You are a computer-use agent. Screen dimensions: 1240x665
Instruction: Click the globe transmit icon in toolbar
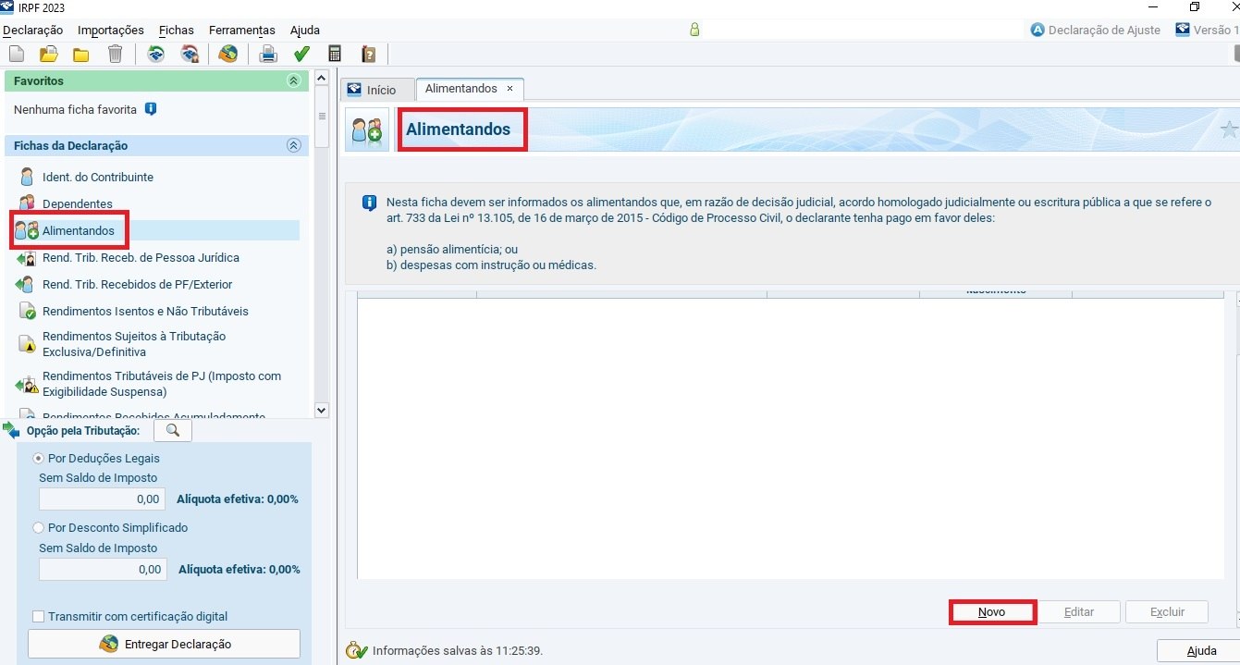pos(227,55)
